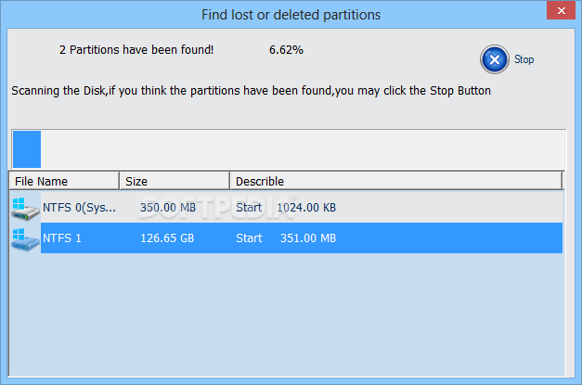Viewport: 582px width, 385px height.
Task: Click the '2 Partitions have been found!' message
Action: pyautogui.click(x=136, y=50)
